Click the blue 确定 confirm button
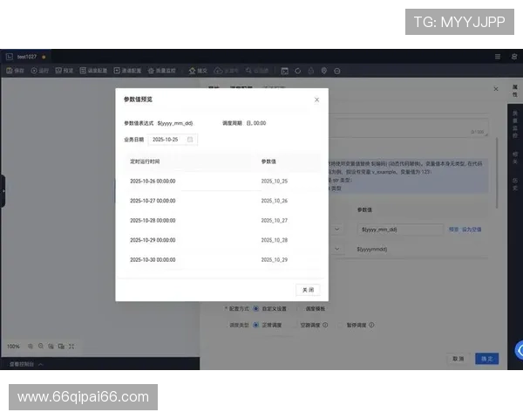523x419 pixels. [487, 359]
